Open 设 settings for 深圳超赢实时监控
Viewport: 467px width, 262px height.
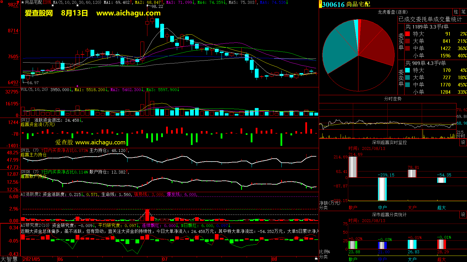tap(463, 142)
